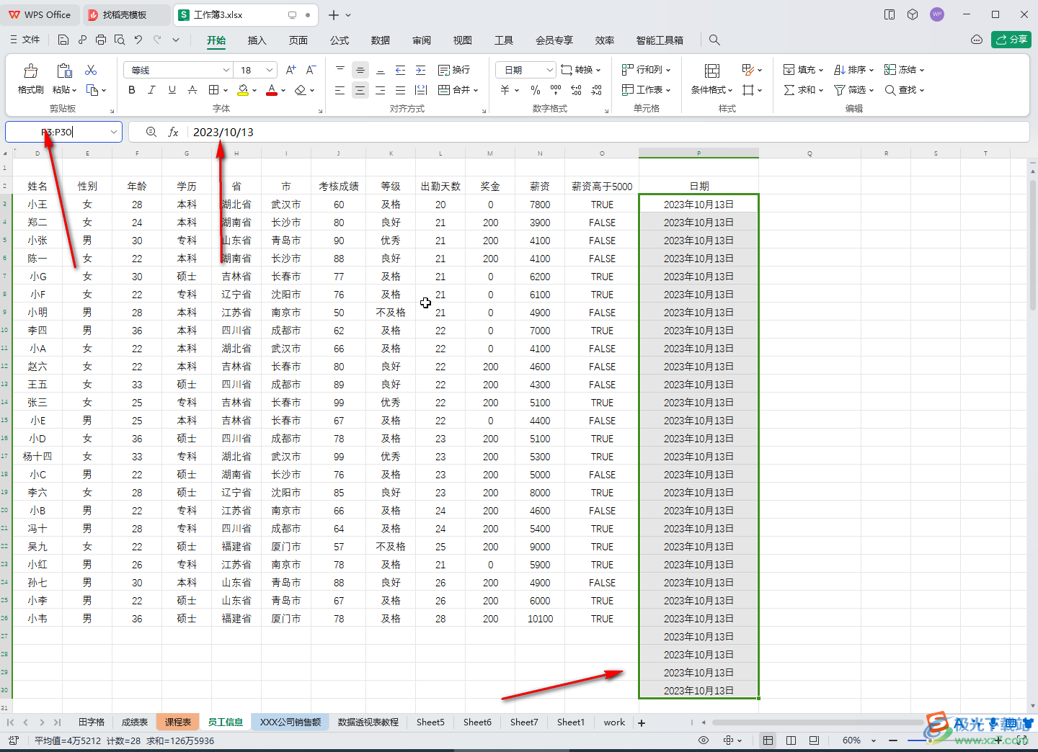Align text left horizontally

click(340, 90)
